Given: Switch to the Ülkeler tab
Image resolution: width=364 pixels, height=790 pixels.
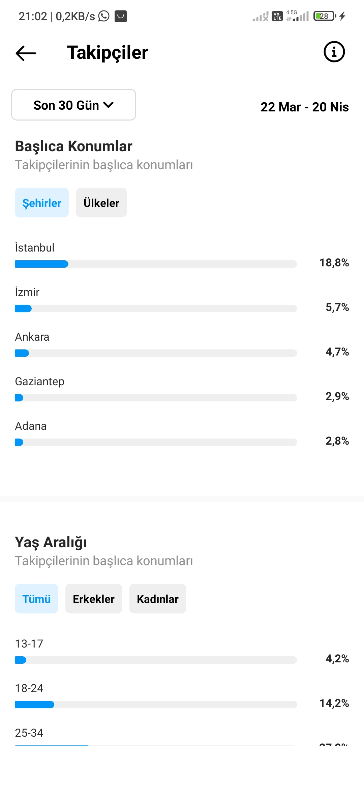Looking at the screenshot, I should [x=101, y=203].
